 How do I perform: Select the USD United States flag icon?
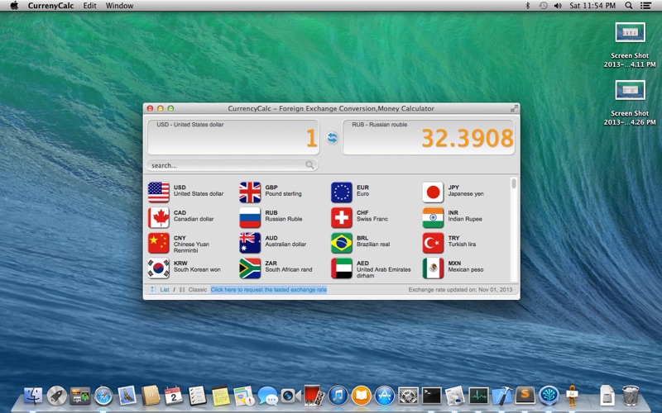tap(158, 192)
